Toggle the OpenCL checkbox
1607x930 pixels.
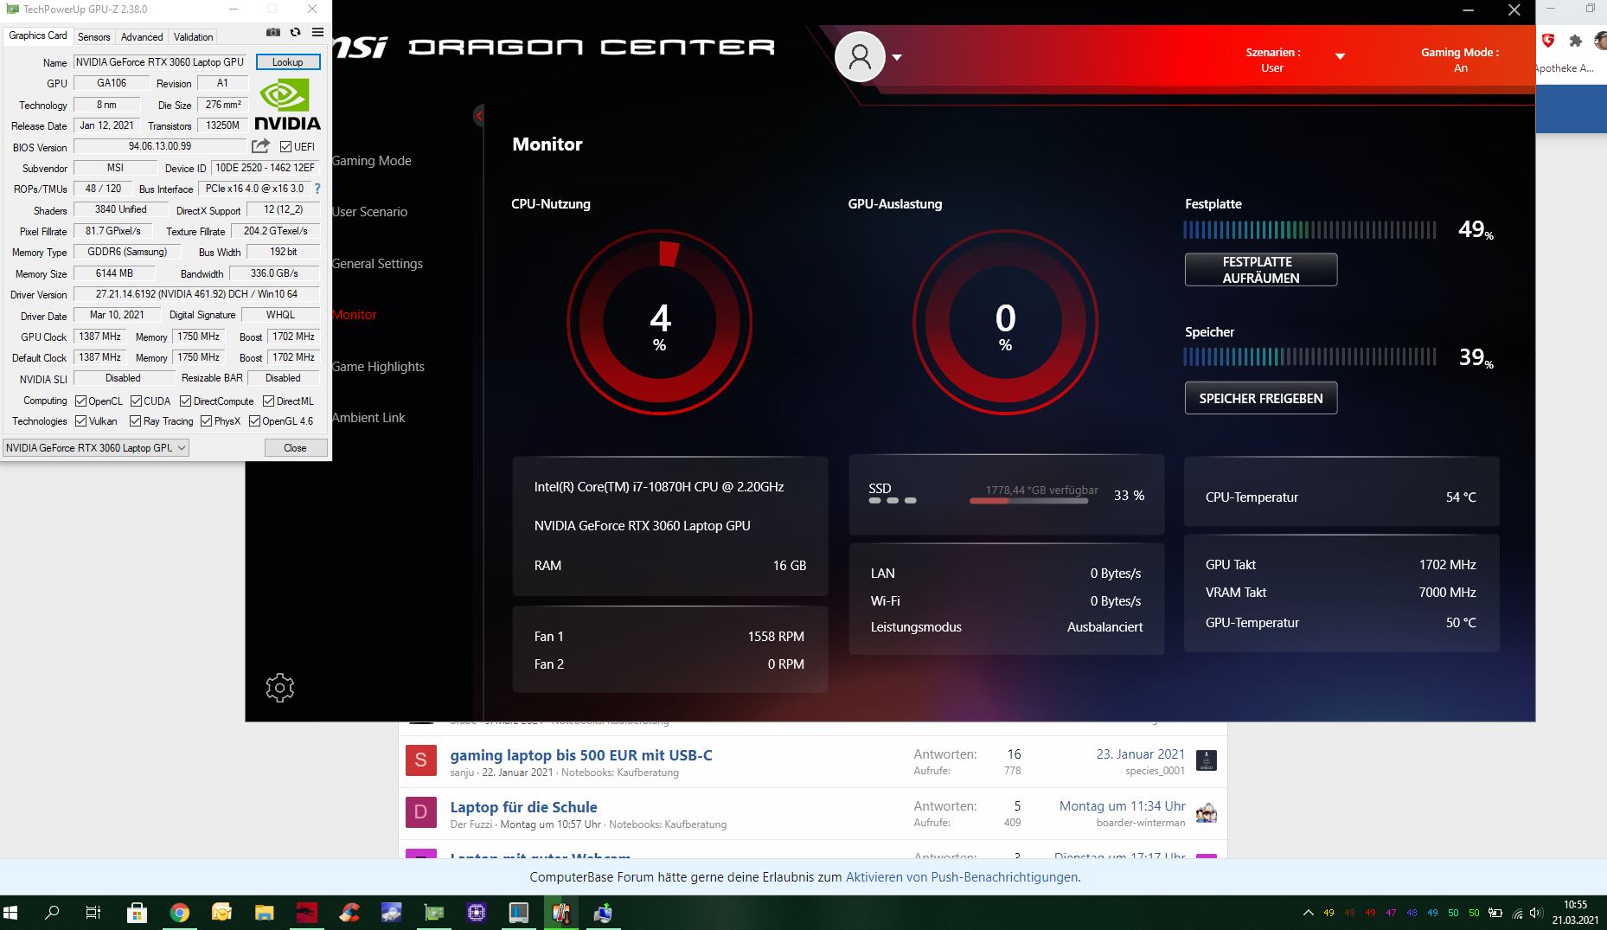(81, 401)
